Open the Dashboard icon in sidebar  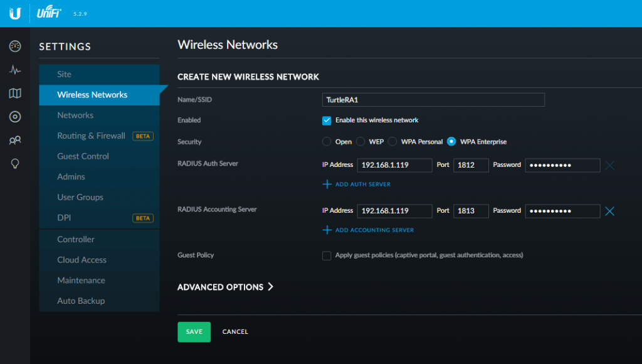[x=14, y=46]
